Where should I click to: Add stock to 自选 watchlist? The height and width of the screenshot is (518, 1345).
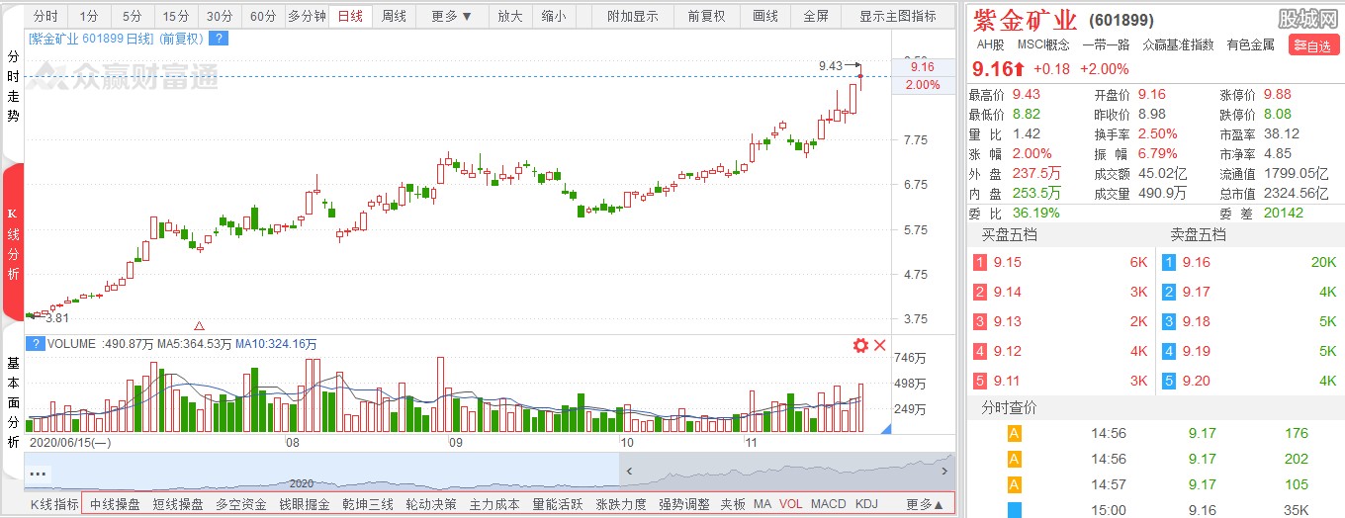[x=1312, y=45]
